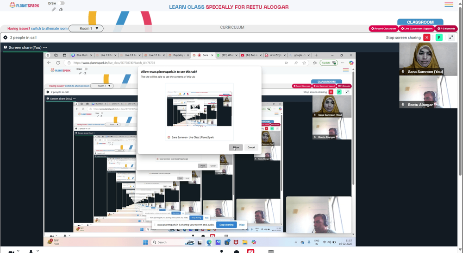Click the Record Classroom button
Screen dimensions: 463x253
tap(383, 29)
